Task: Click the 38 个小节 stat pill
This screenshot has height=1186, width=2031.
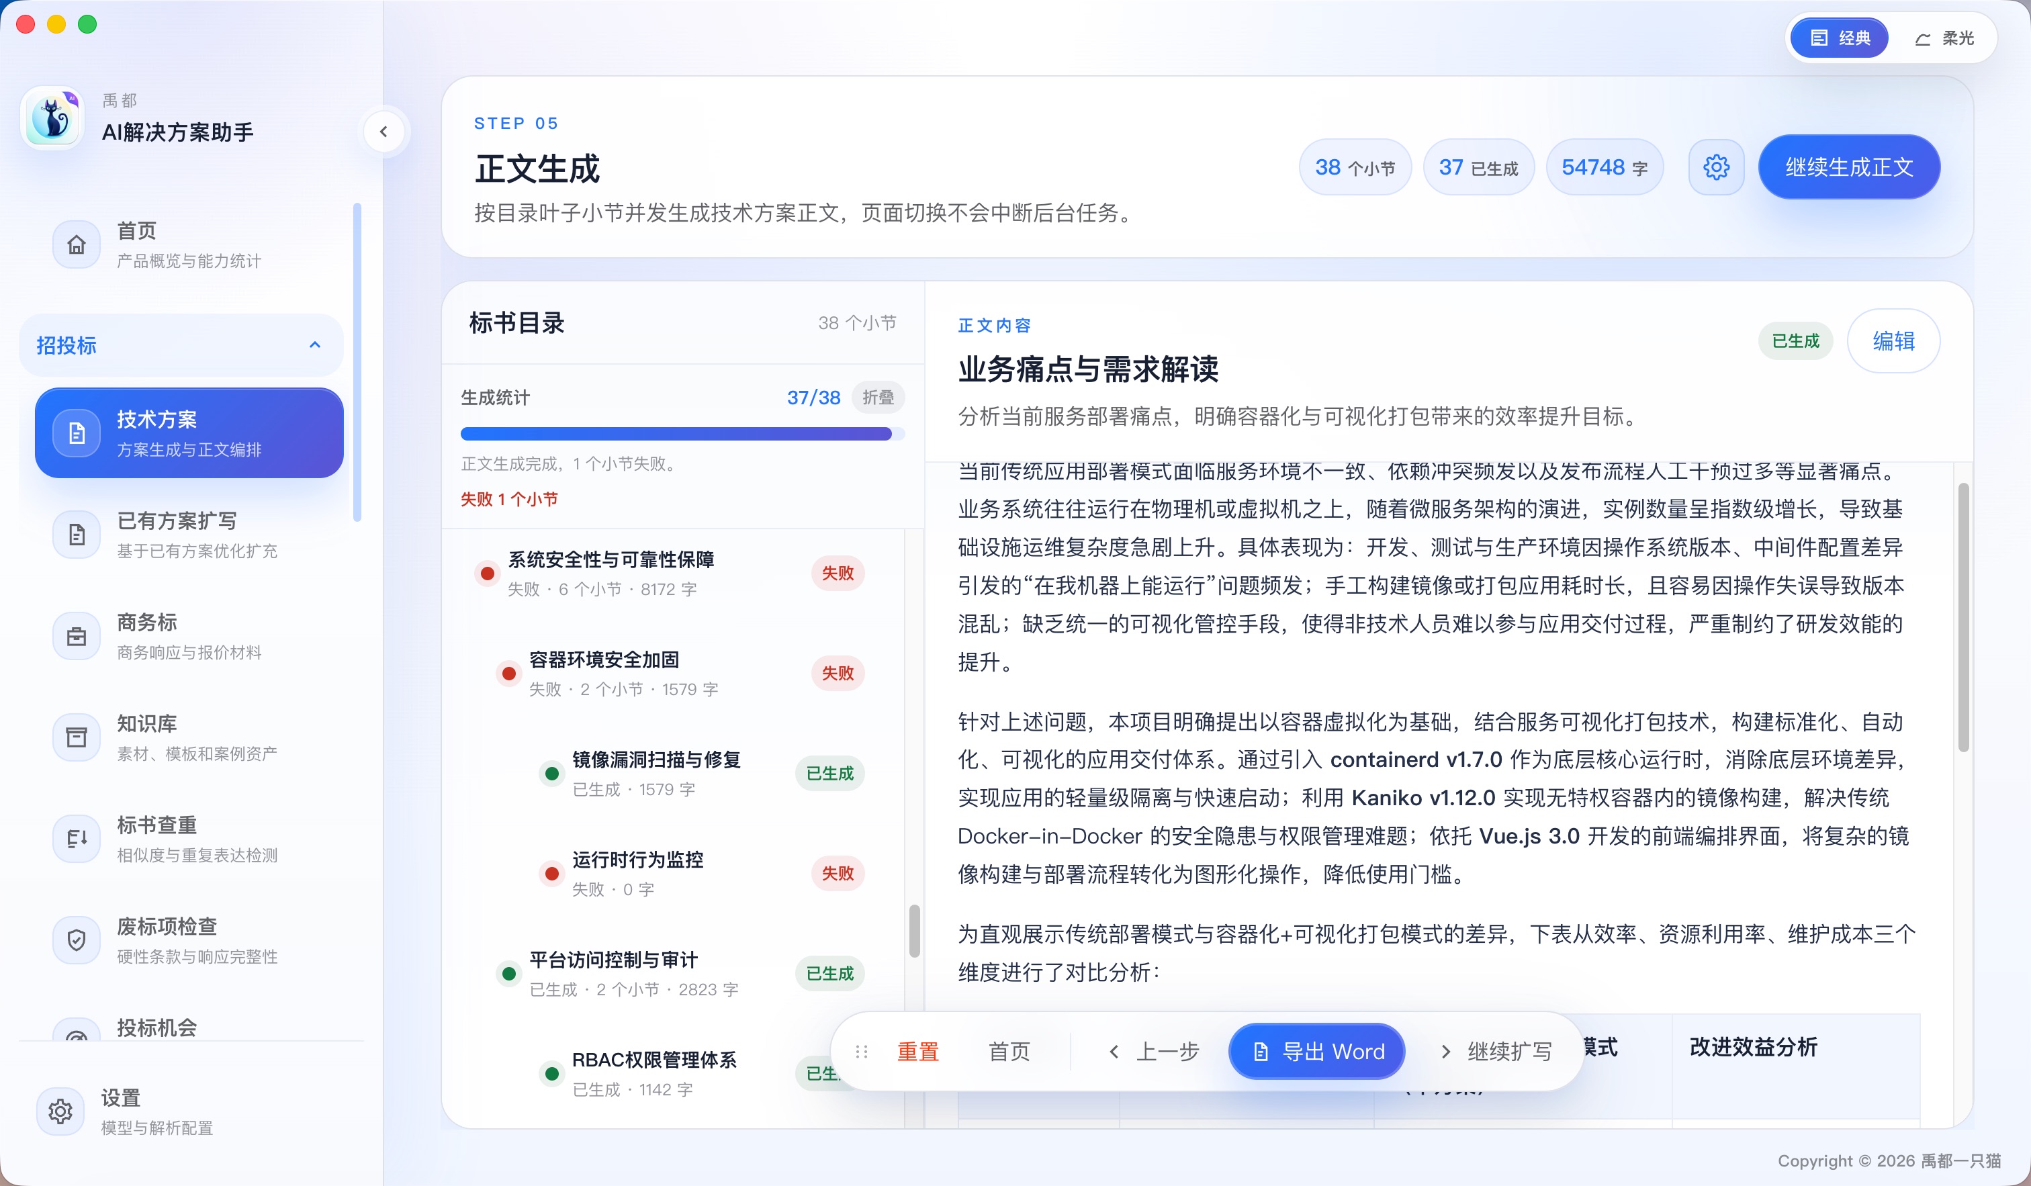Action: pos(1355,167)
